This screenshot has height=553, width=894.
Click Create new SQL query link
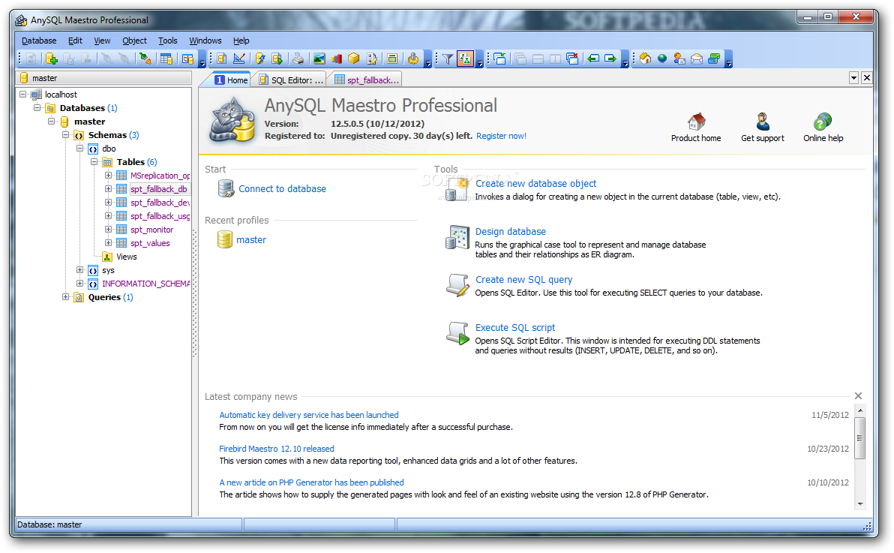point(524,279)
